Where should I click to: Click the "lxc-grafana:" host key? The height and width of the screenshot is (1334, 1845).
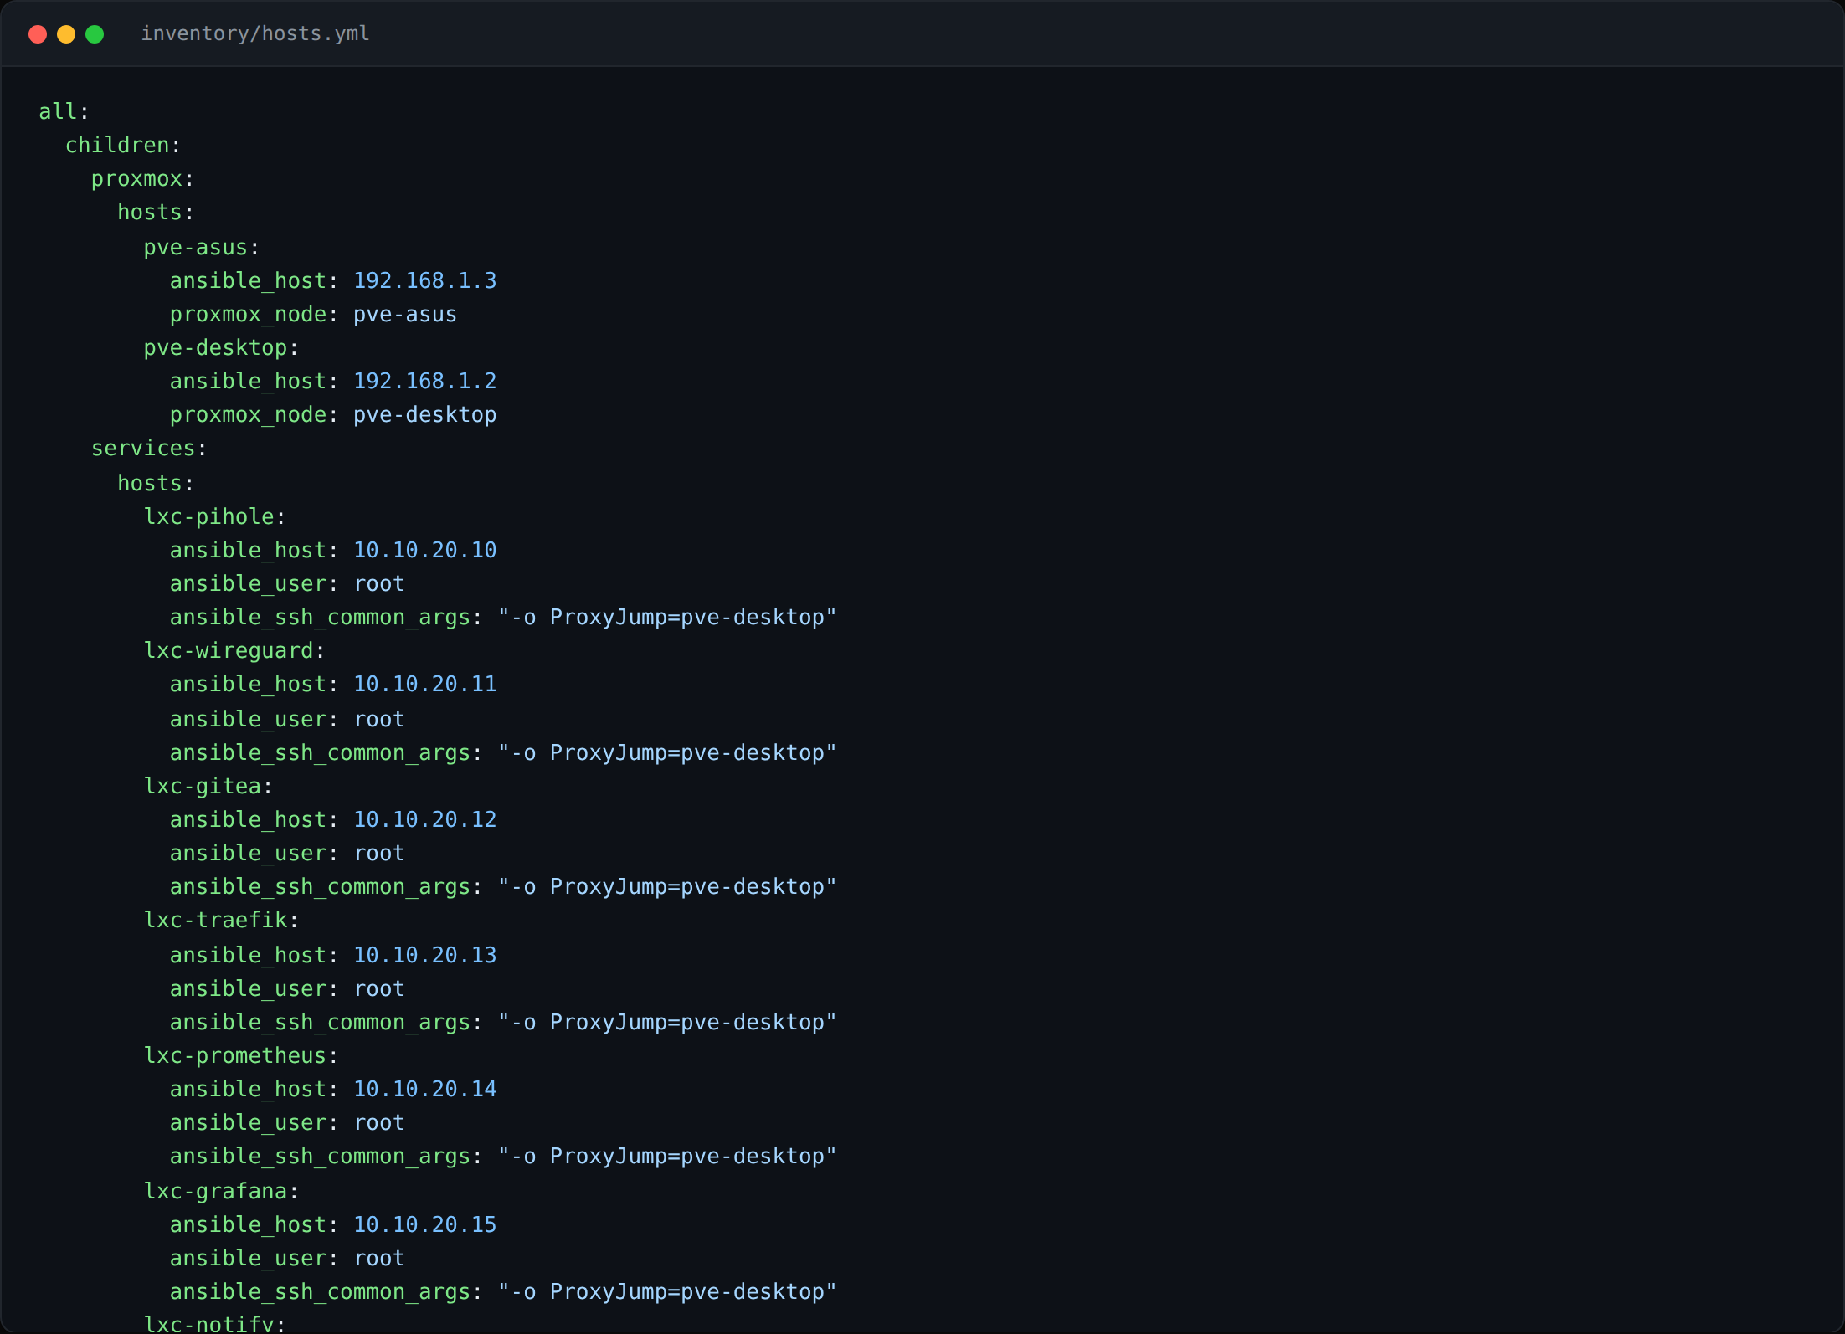tap(221, 1191)
